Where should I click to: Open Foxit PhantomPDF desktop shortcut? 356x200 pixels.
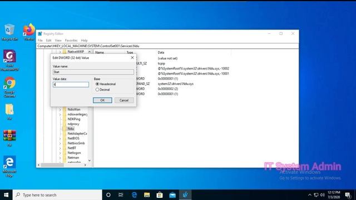point(9,60)
